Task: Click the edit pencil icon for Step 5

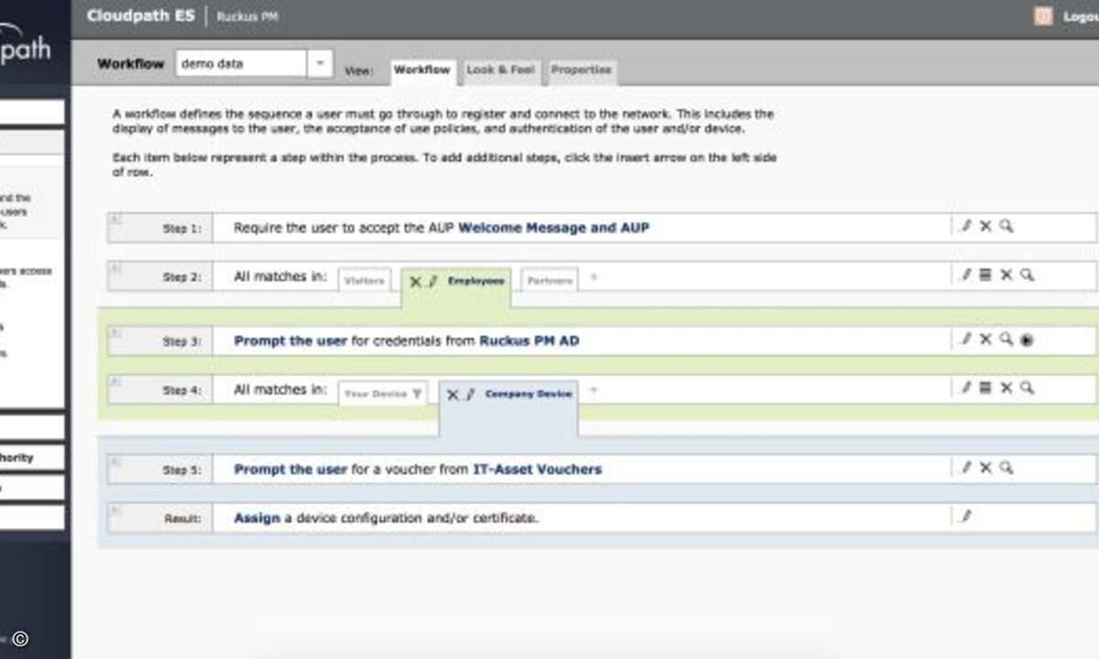Action: tap(965, 467)
